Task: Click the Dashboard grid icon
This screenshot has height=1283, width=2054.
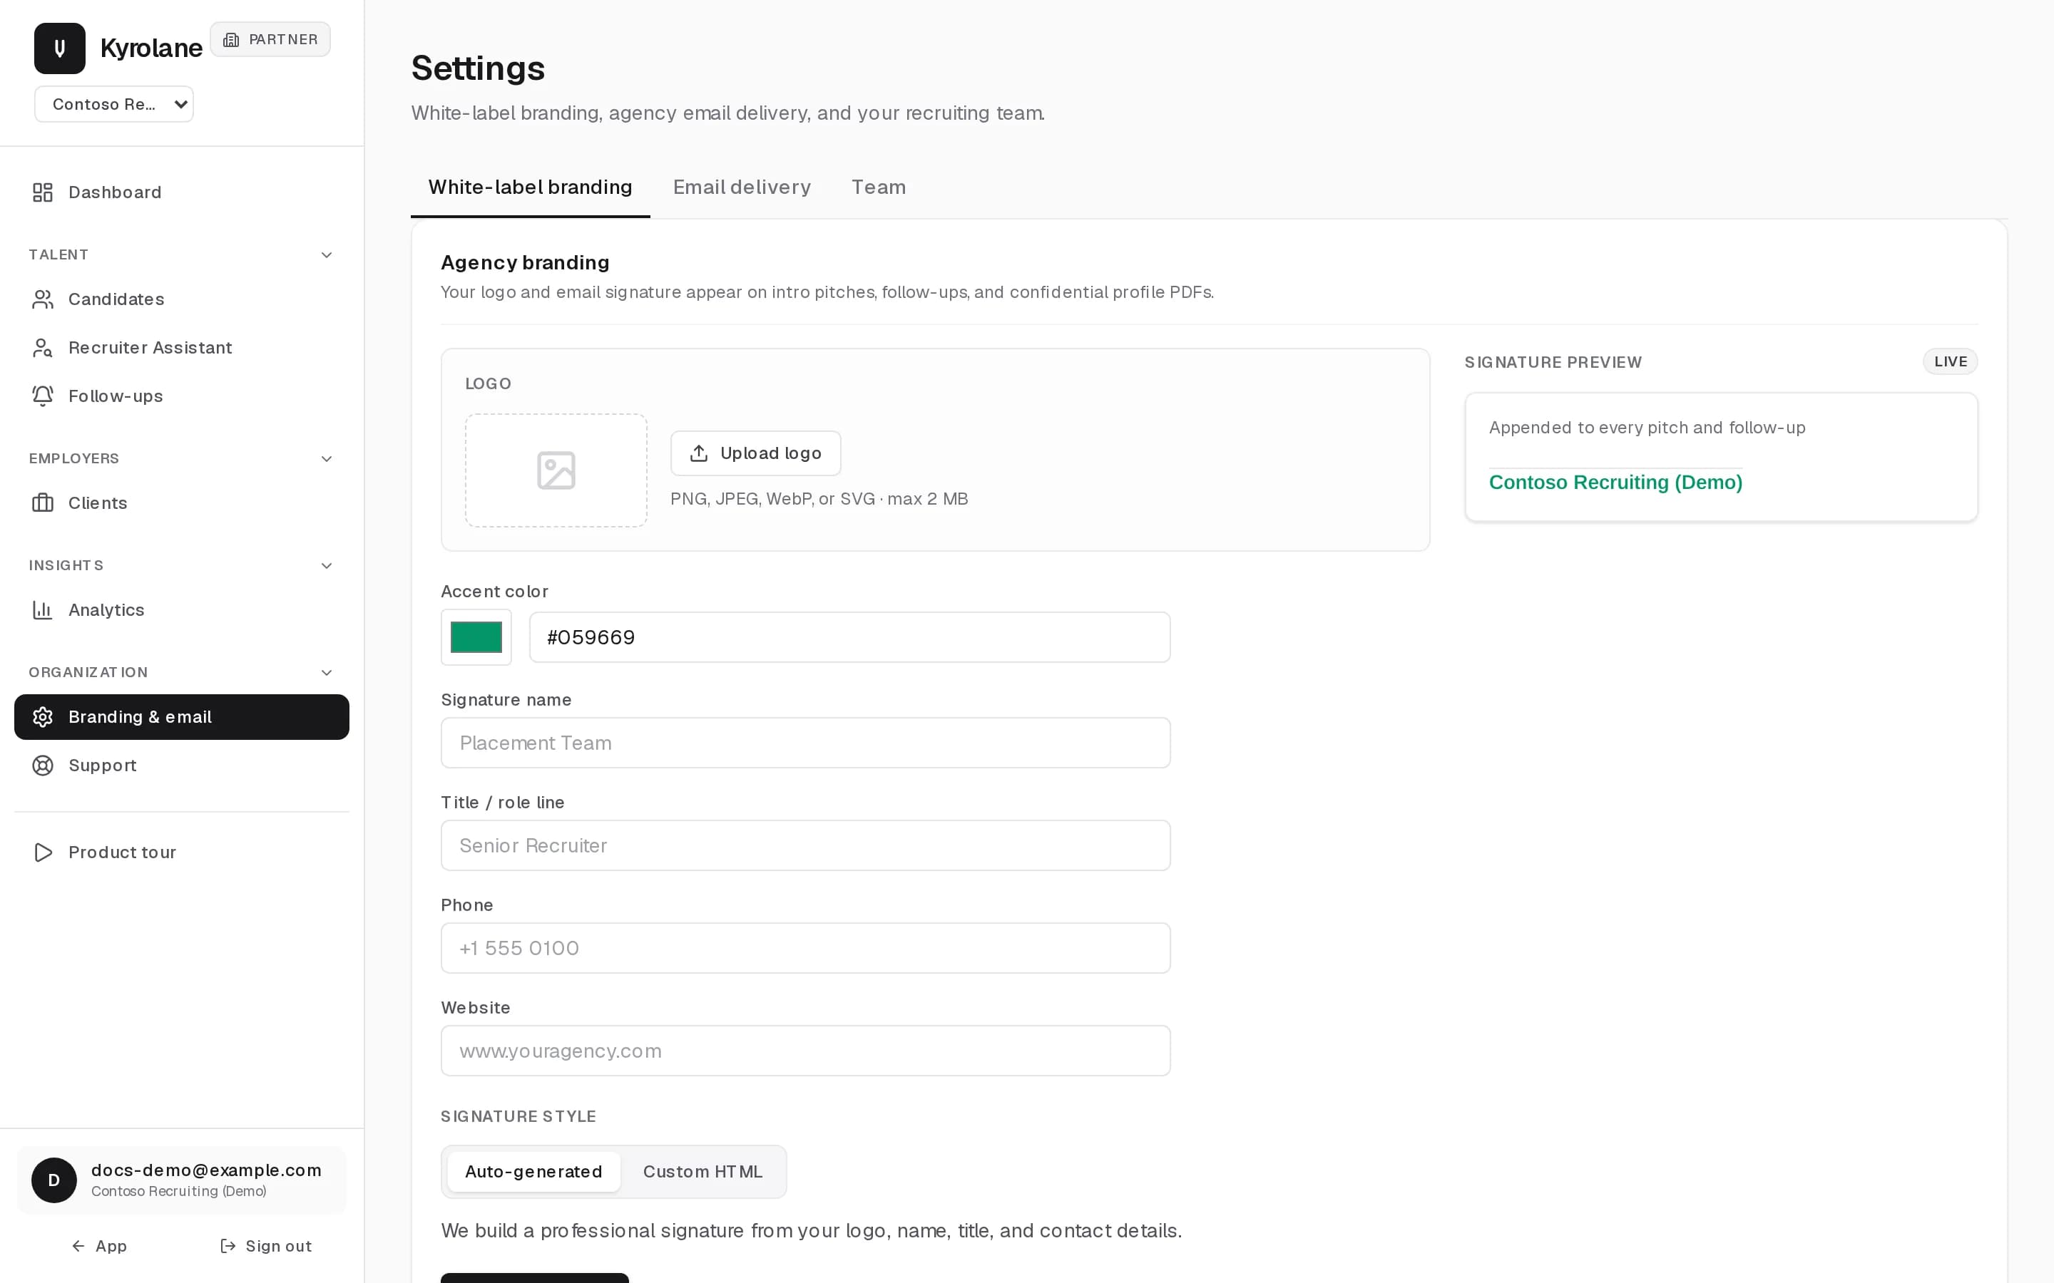Action: pos(43,192)
